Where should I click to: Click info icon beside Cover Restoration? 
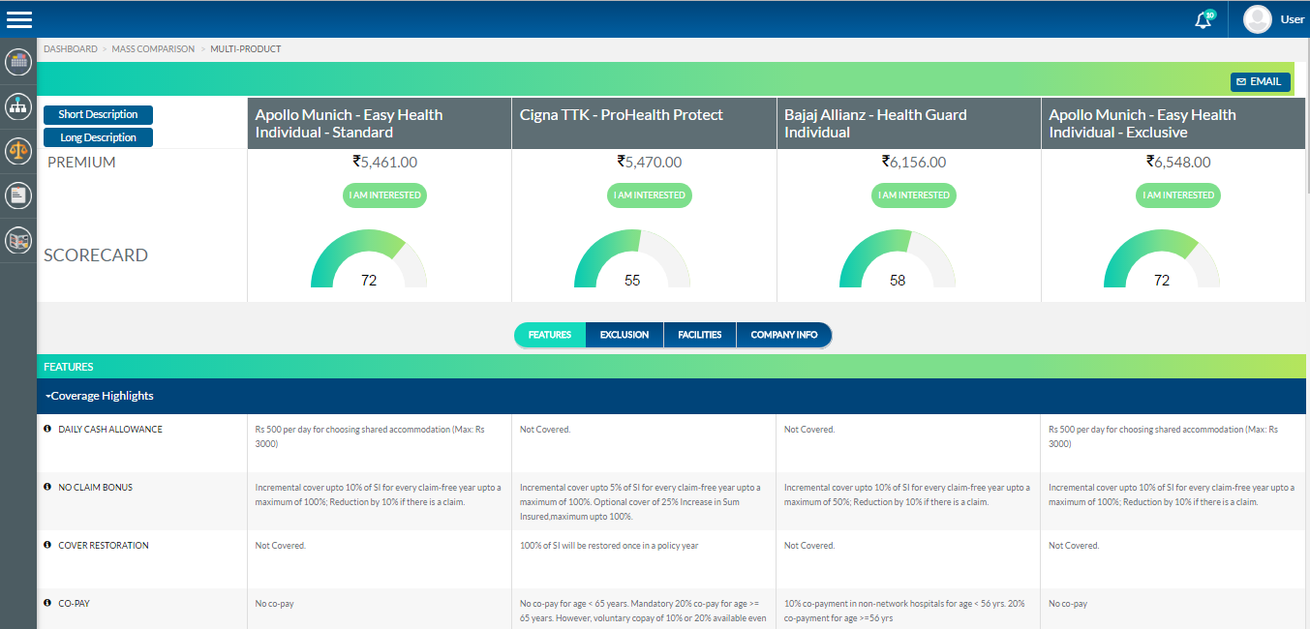[47, 545]
